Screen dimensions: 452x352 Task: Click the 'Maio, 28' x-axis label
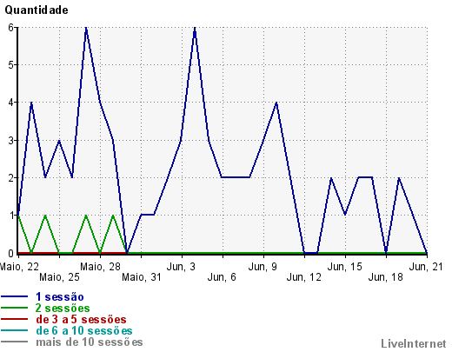pos(100,267)
